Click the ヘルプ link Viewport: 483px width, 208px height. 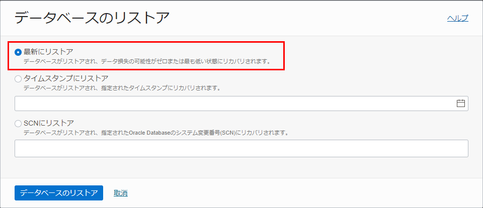click(457, 18)
